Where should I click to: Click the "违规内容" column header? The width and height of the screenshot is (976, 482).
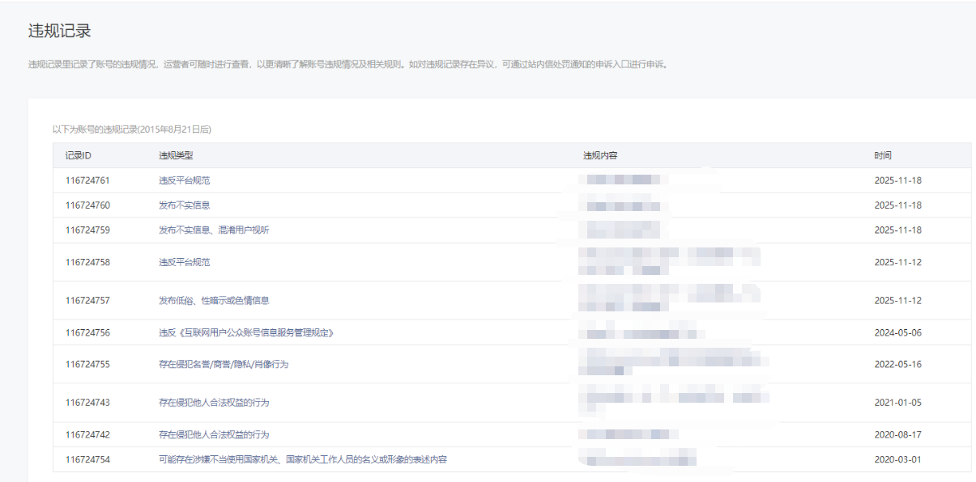[x=600, y=155]
